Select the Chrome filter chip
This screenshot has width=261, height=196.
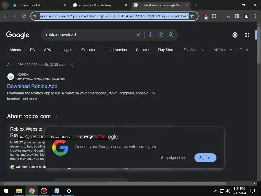tap(142, 50)
